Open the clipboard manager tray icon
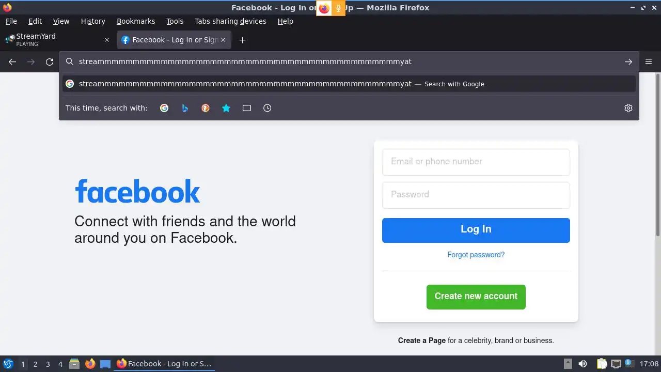Screen dimensions: 661x372 point(602,364)
